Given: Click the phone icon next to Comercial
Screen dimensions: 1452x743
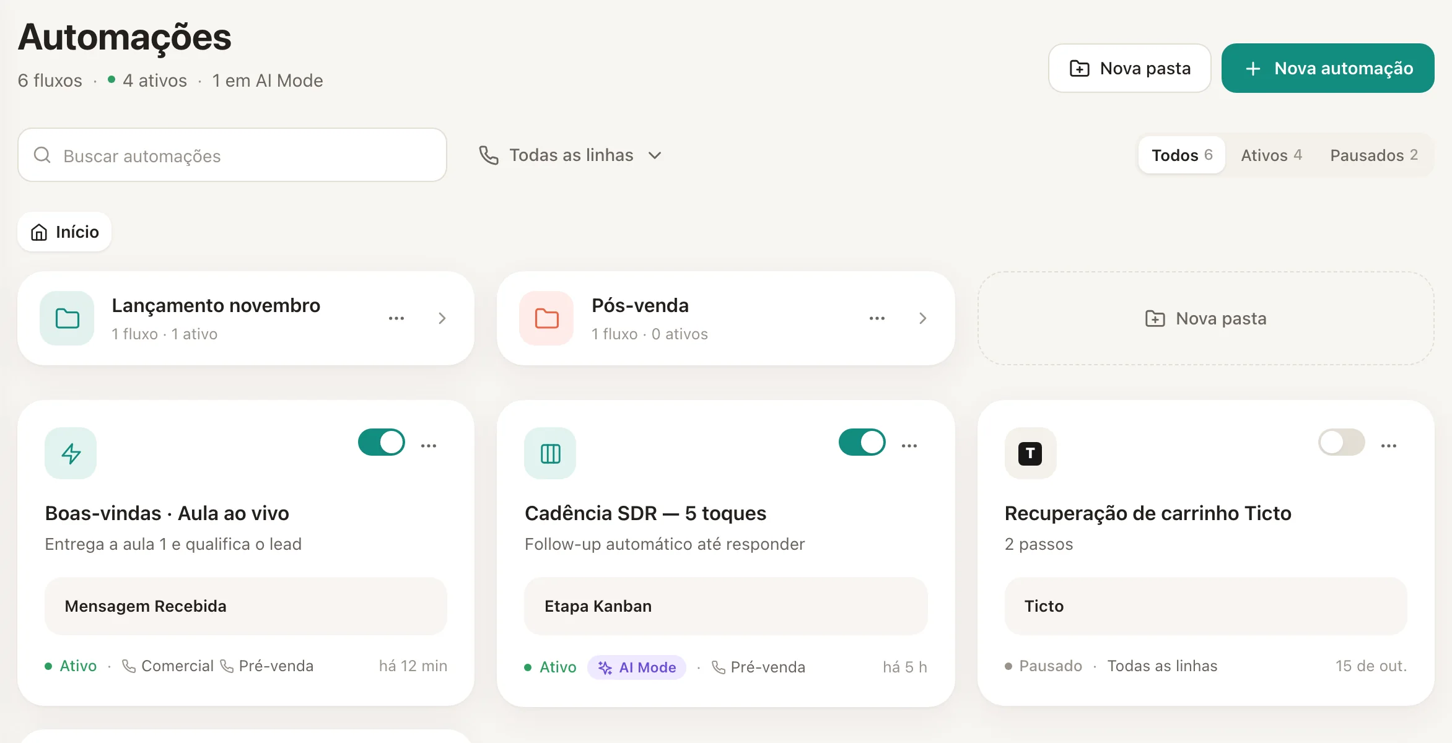Looking at the screenshot, I should 129,666.
